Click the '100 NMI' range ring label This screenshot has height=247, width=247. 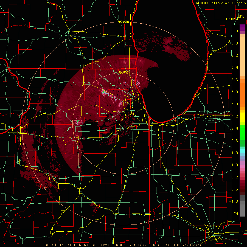(123, 22)
